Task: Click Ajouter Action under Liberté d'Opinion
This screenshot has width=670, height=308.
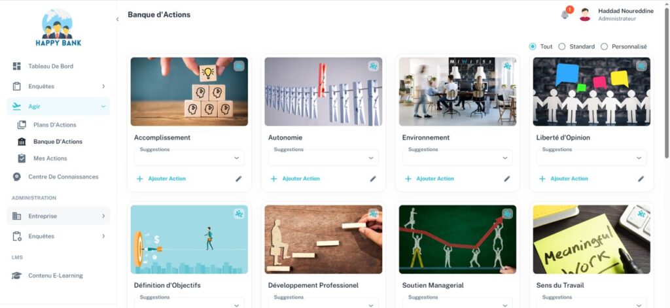Action: point(563,179)
